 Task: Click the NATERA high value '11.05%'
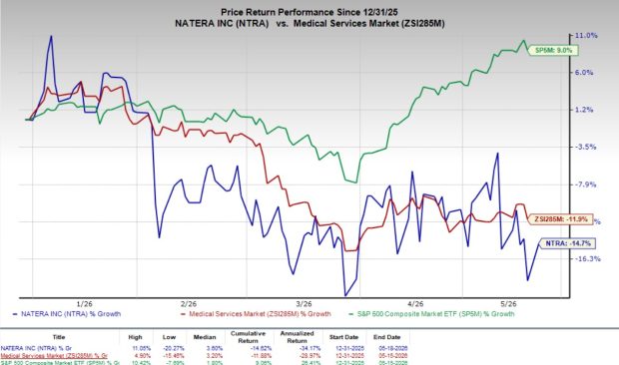(x=142, y=349)
